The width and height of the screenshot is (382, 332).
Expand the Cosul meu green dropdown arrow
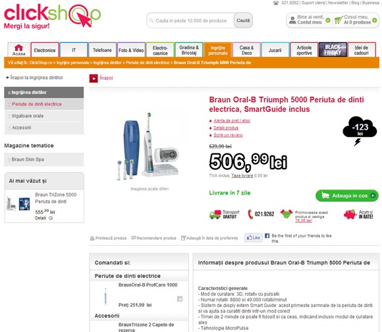[375, 20]
